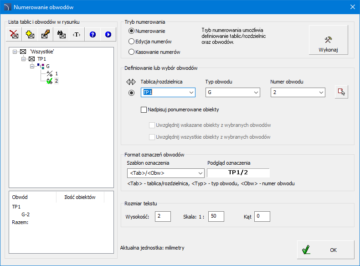
Task: Click the add board icon with yellow plus
Action: (x=30, y=34)
